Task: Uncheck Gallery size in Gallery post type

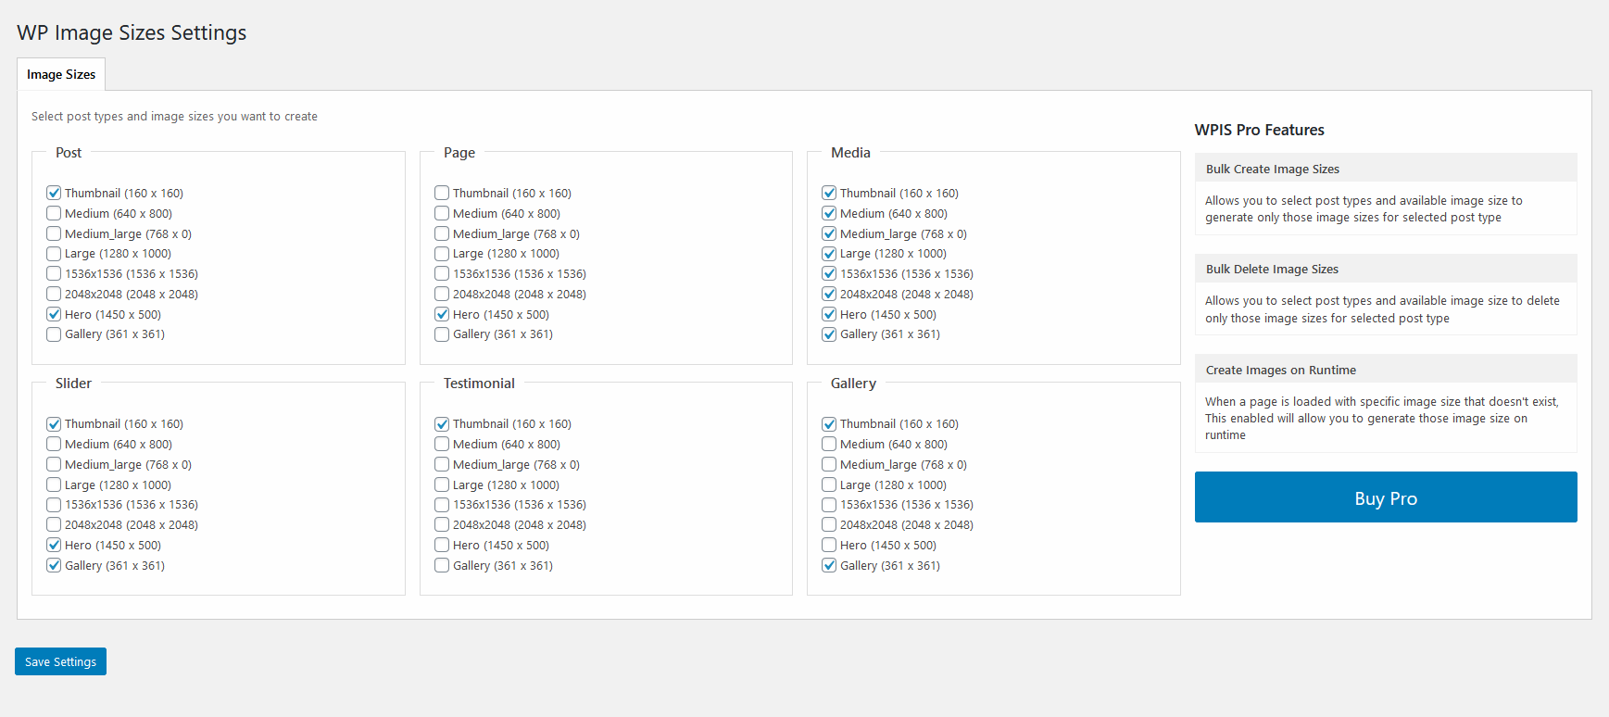Action: click(x=829, y=565)
